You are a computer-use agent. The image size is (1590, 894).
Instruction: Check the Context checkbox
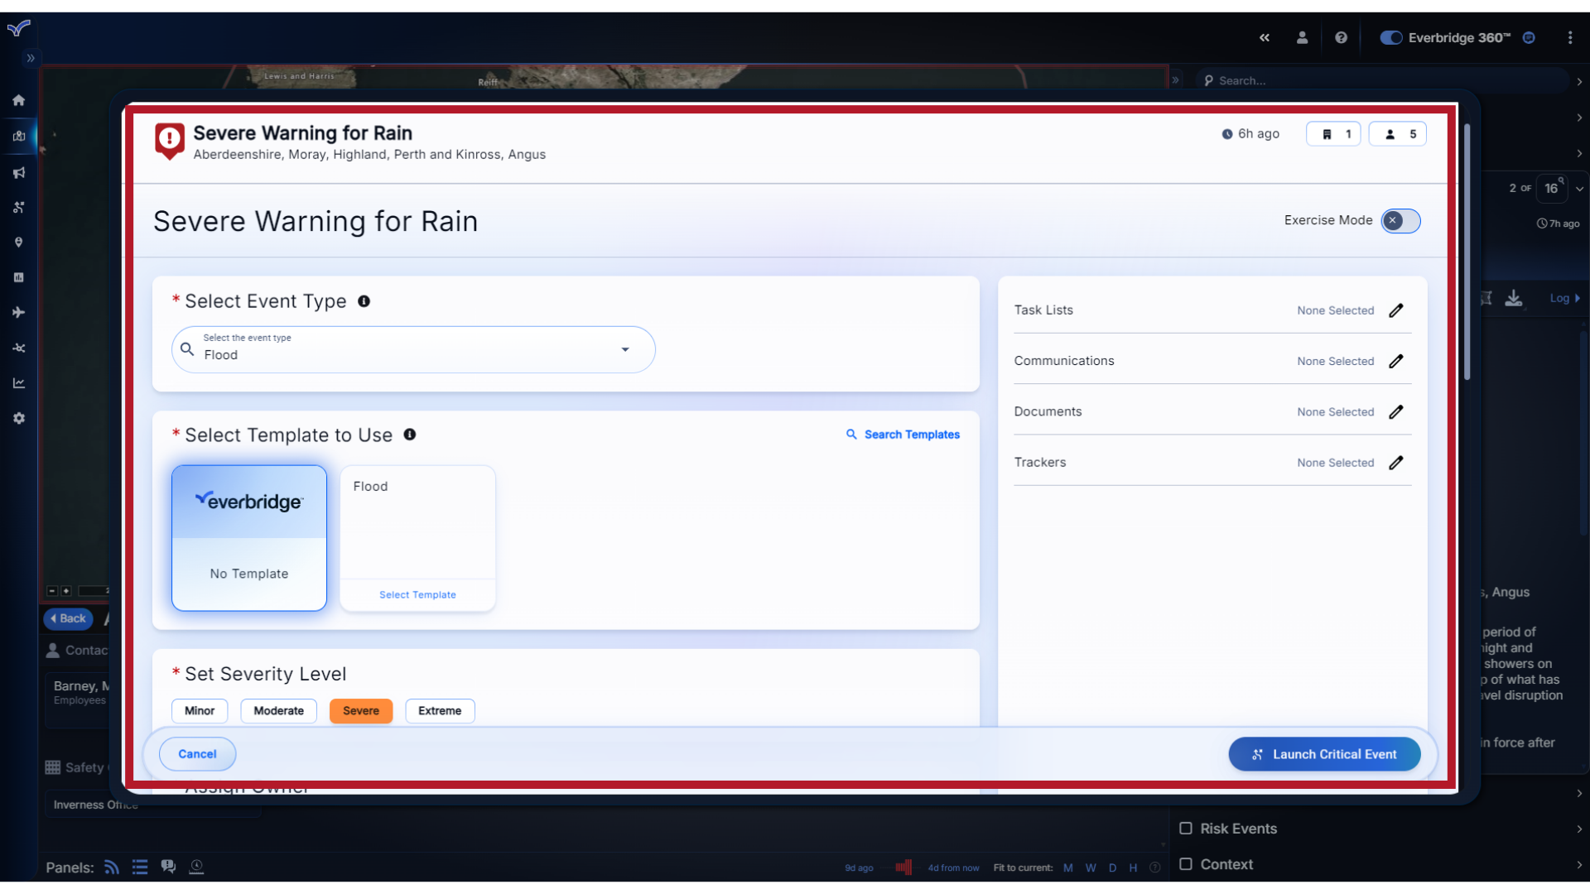(x=1185, y=864)
